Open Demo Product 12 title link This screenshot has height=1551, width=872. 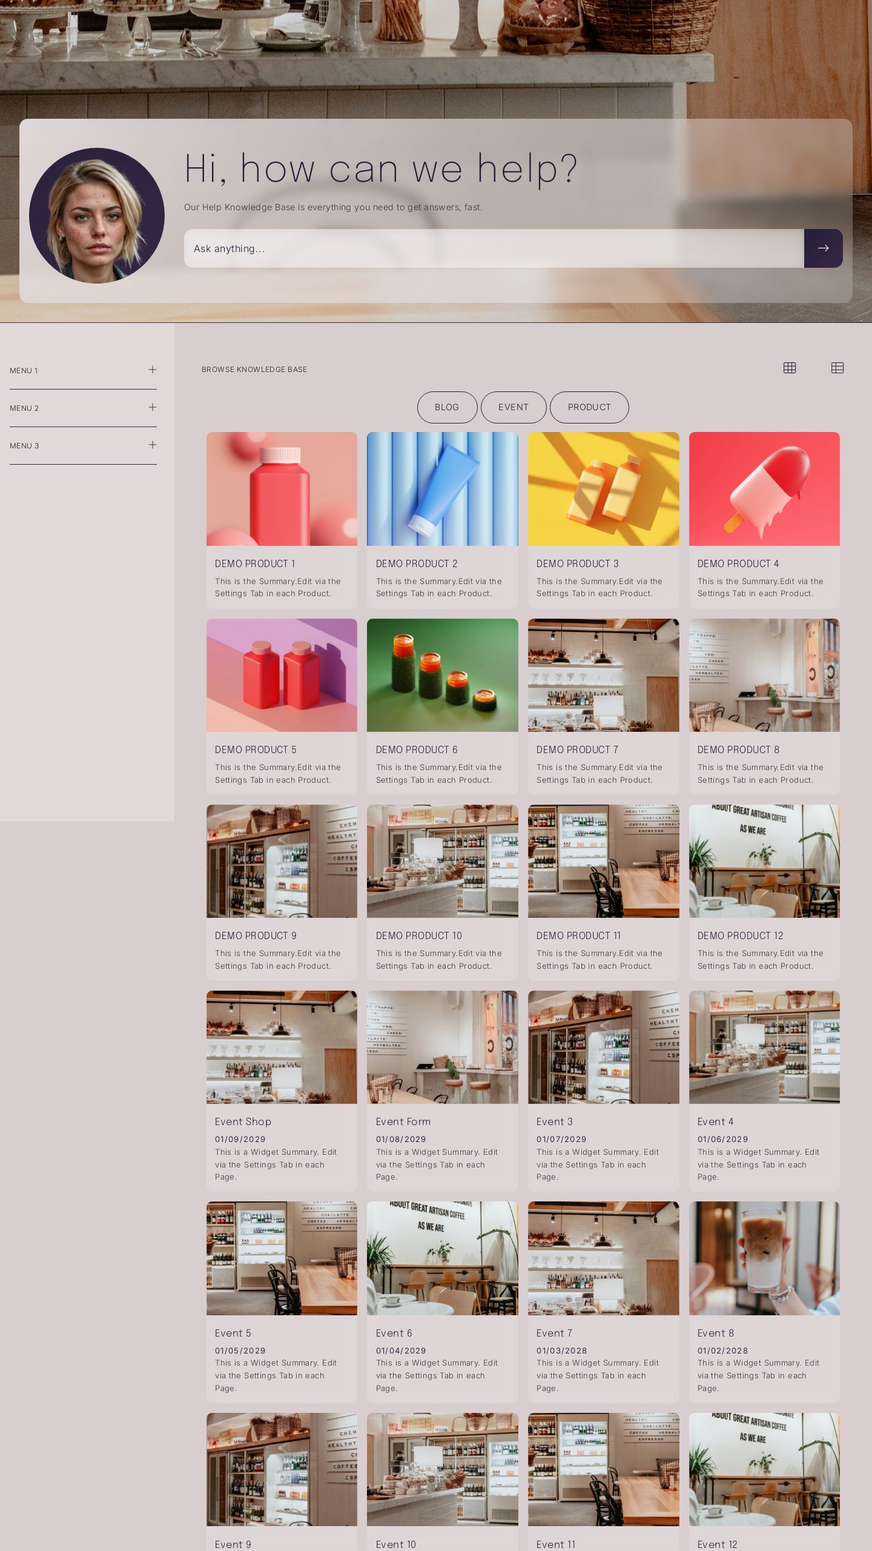(740, 935)
